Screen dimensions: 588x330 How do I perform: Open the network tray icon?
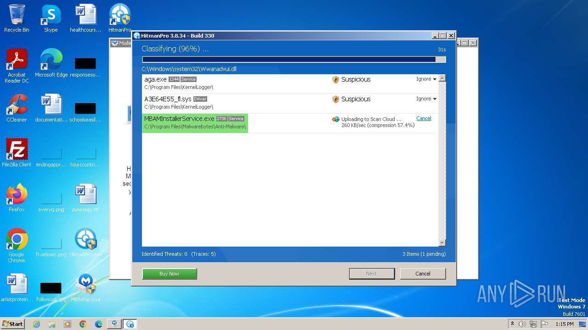tap(533, 324)
